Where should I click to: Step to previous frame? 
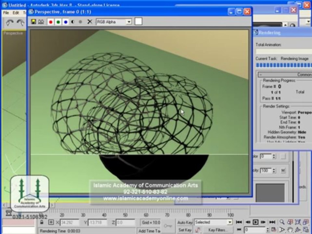click(x=248, y=222)
